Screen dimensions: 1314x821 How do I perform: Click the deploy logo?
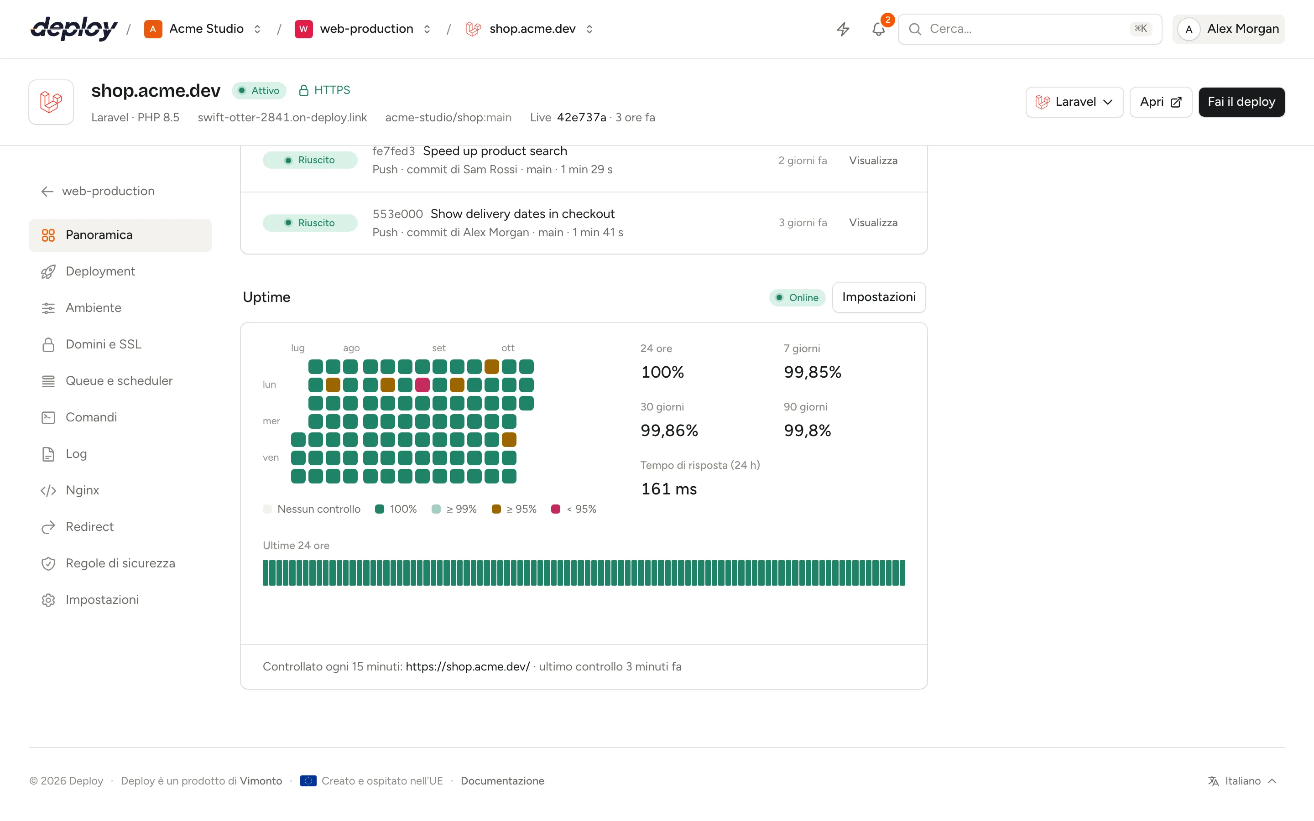click(74, 29)
